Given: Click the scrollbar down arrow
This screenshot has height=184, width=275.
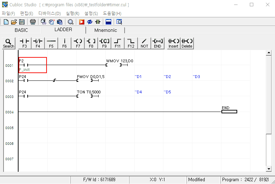Looking at the screenshot, I should coord(269,169).
